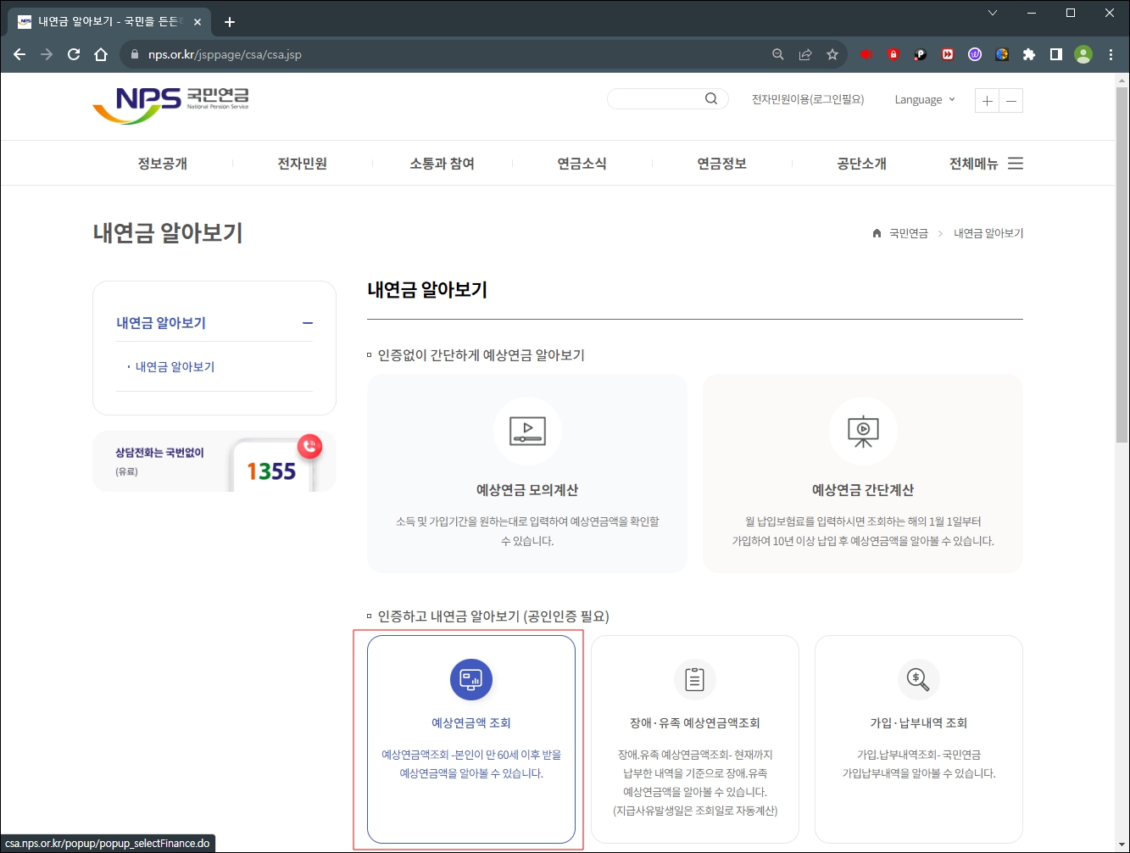This screenshot has height=853, width=1130.
Task: Click the 전자민원이용(로그인필요) link
Action: pyautogui.click(x=808, y=99)
